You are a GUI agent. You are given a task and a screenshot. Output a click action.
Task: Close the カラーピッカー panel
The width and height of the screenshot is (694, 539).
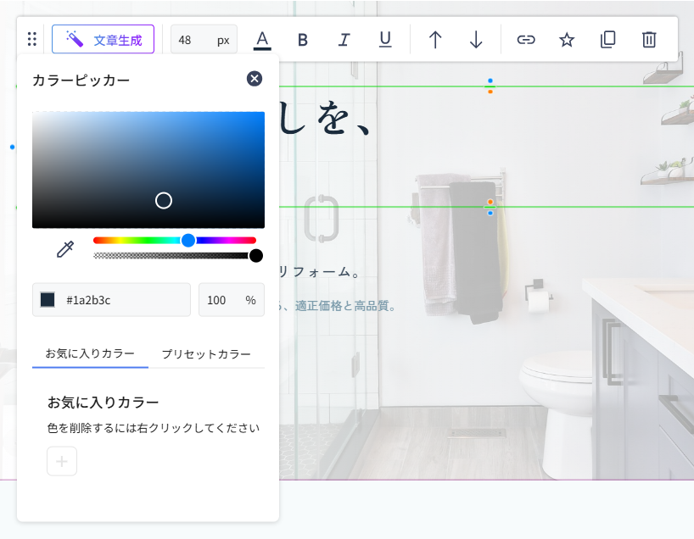point(255,79)
